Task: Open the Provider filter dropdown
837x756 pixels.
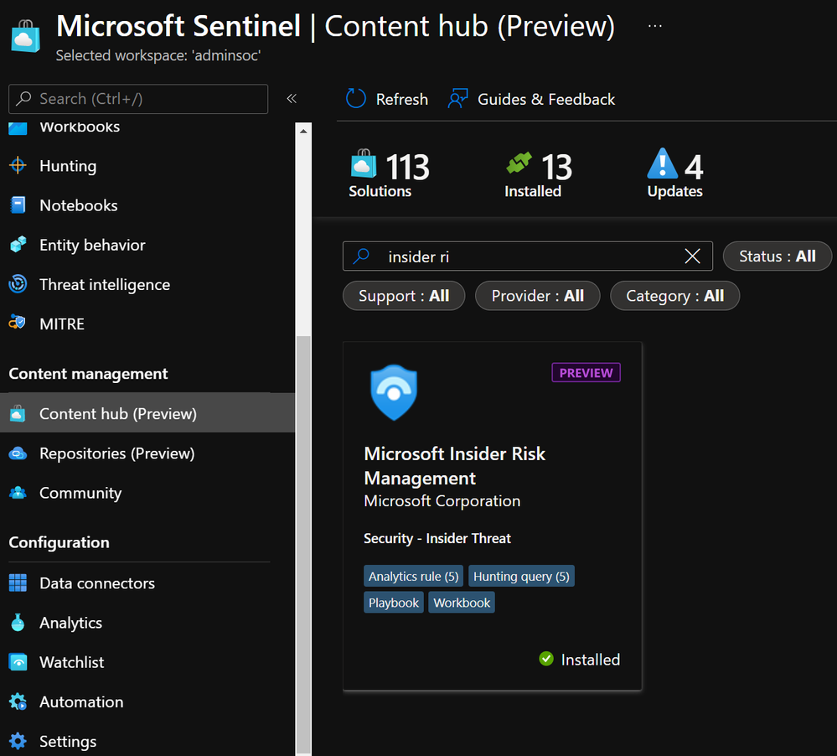Action: point(538,296)
